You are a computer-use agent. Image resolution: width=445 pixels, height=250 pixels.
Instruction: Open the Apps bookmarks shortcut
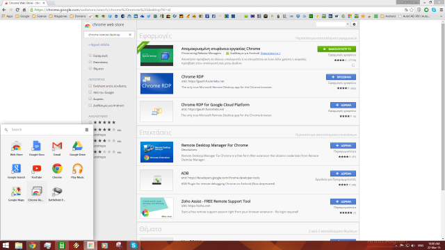[x=8, y=16]
